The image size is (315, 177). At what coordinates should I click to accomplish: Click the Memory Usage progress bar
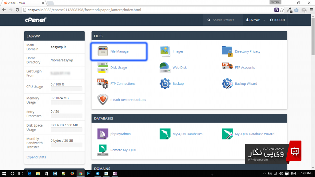pos(66,102)
